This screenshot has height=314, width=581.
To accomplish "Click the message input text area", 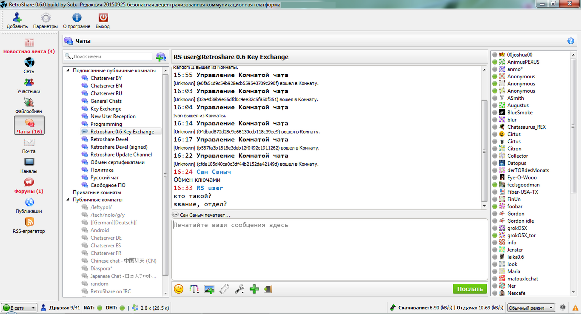I will (329, 249).
